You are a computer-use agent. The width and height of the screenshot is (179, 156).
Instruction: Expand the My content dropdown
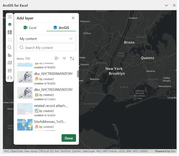46,39
